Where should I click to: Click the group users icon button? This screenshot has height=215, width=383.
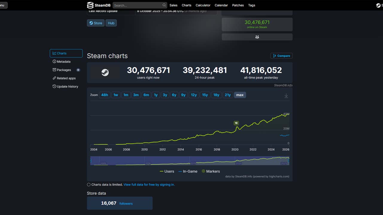point(257,37)
